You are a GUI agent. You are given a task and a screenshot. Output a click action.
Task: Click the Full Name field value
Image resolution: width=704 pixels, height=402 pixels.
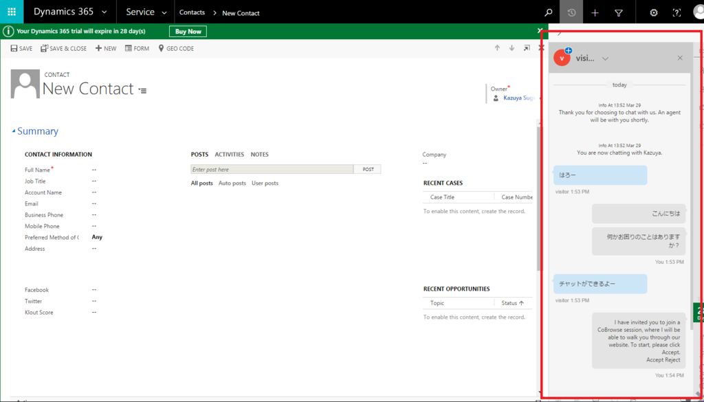click(94, 170)
